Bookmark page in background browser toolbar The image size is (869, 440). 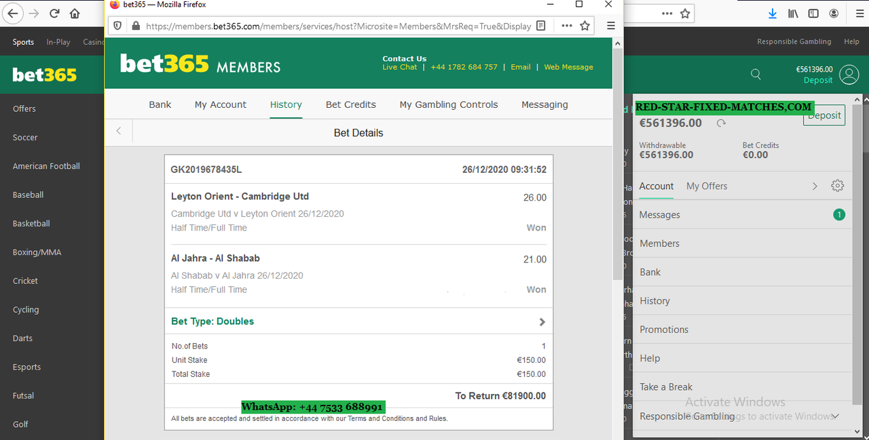[x=685, y=13]
